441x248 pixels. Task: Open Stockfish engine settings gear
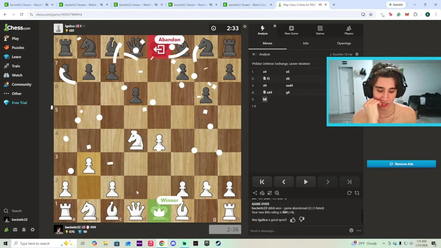click(x=357, y=54)
